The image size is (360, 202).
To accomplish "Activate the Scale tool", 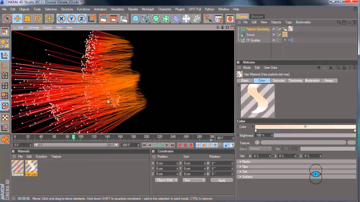I will [x=28, y=19].
